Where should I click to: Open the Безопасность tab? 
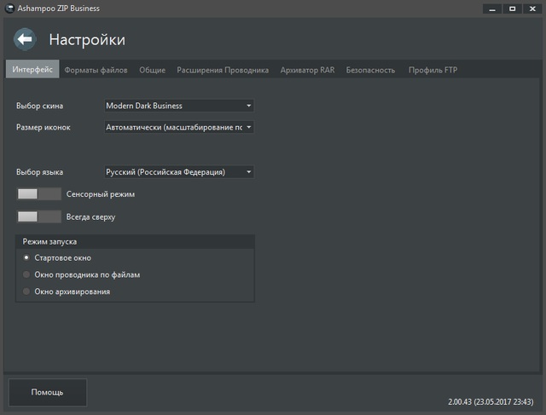(370, 70)
